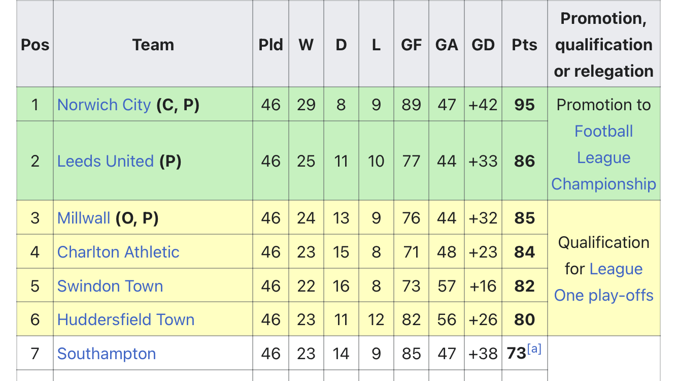Open the Huddersfield Town team link
677x381 pixels.
[x=126, y=320]
